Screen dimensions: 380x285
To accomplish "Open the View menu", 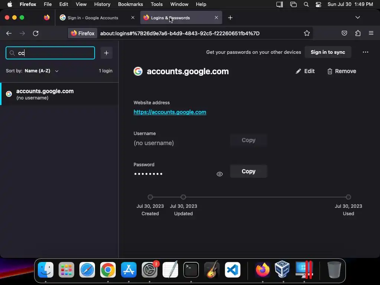I will (81, 4).
